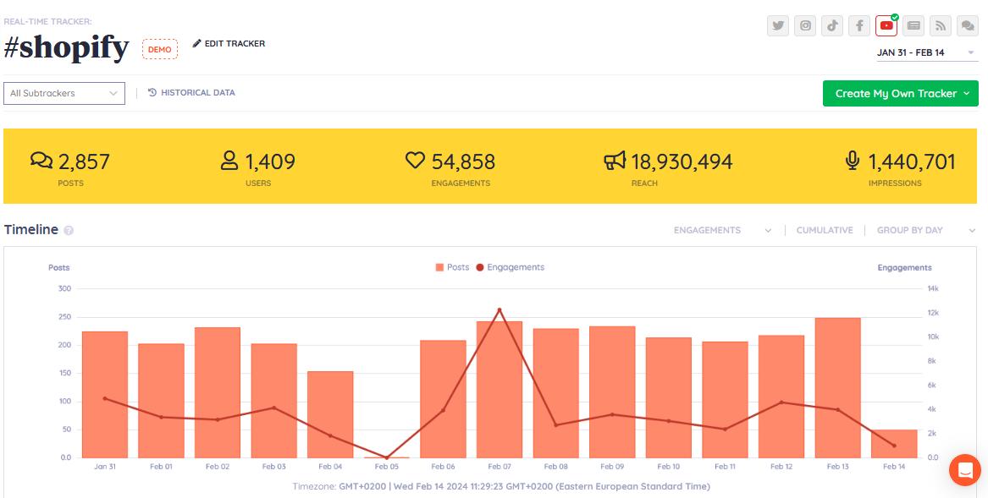Click the 1,409 users count
This screenshot has height=498, width=988.
[270, 161]
